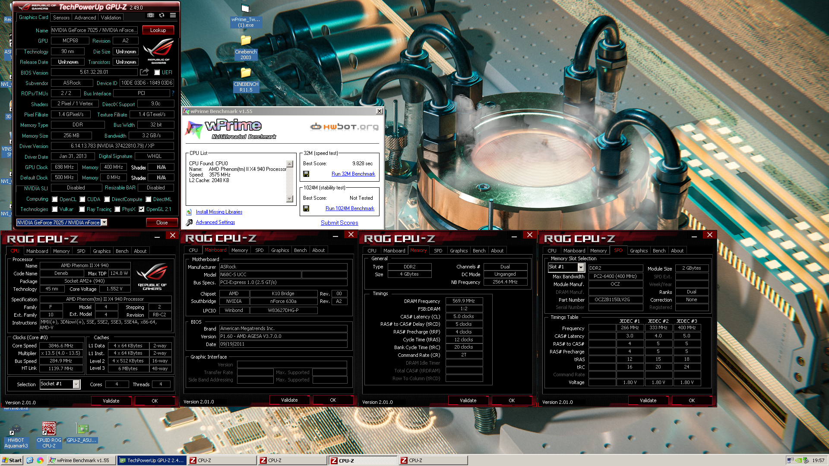Click save icon beside 1024M Best Score
829x466 pixels.
pos(306,208)
